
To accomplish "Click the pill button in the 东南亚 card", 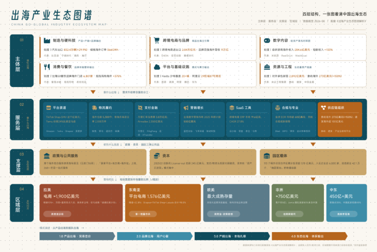I will 143,214.
